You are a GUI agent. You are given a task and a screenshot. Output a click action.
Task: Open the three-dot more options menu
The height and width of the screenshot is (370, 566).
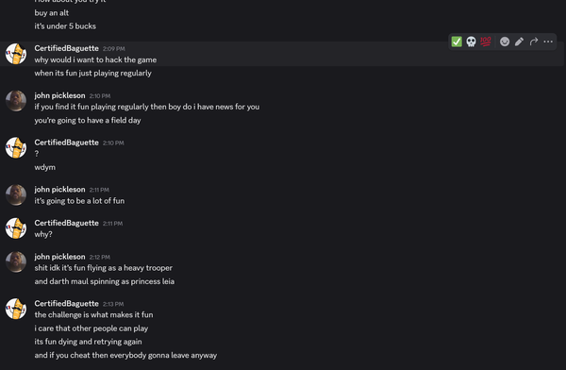[x=548, y=42]
